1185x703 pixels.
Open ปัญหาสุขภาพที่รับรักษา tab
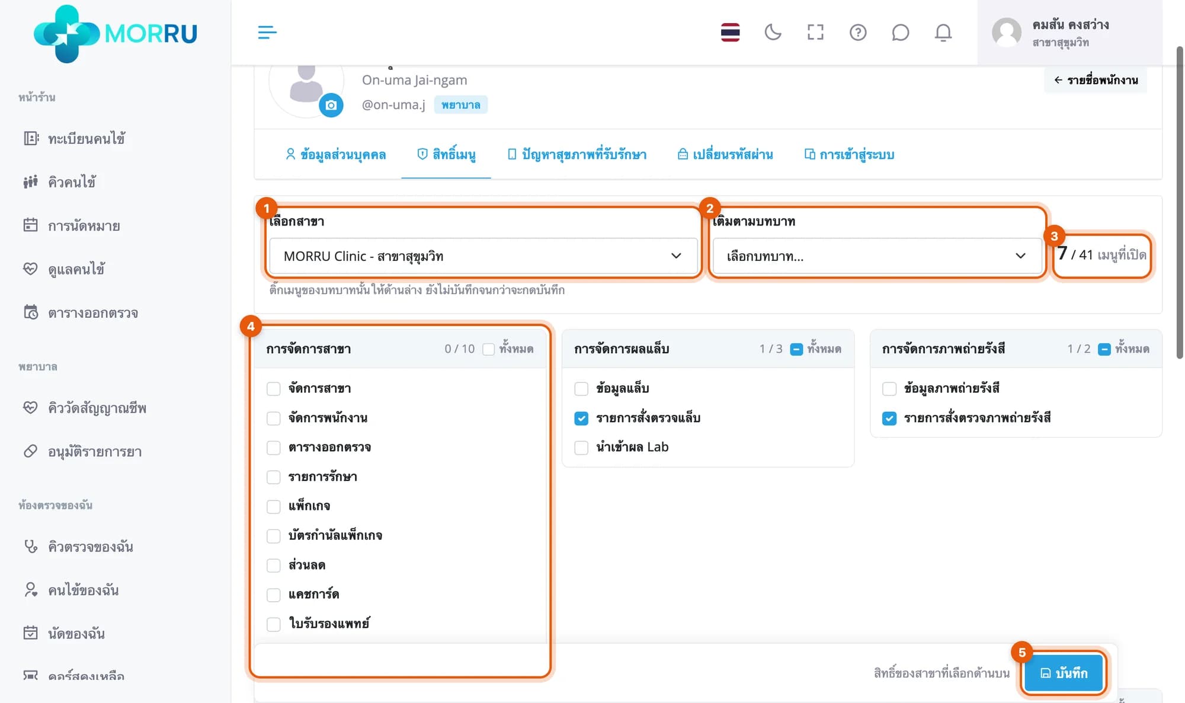click(x=577, y=154)
